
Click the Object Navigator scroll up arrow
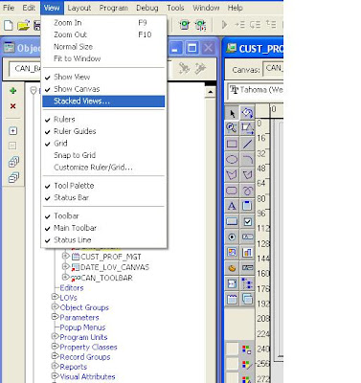pyautogui.click(x=210, y=92)
